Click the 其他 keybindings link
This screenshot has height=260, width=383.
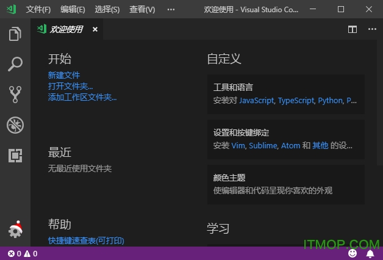coord(320,146)
